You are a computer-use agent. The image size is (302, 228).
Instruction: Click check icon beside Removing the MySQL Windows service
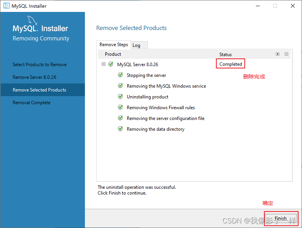pyautogui.click(x=120, y=86)
